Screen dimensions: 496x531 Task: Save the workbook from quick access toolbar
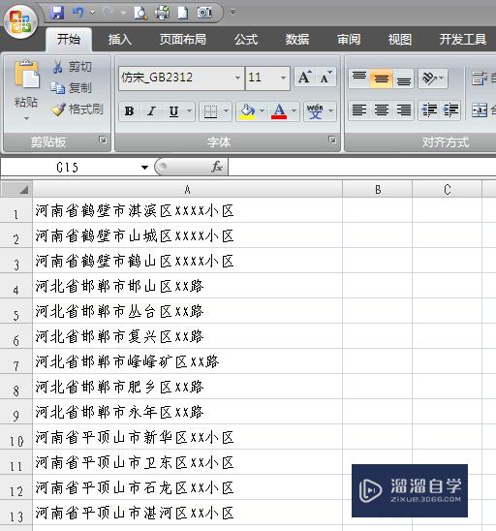[x=57, y=13]
